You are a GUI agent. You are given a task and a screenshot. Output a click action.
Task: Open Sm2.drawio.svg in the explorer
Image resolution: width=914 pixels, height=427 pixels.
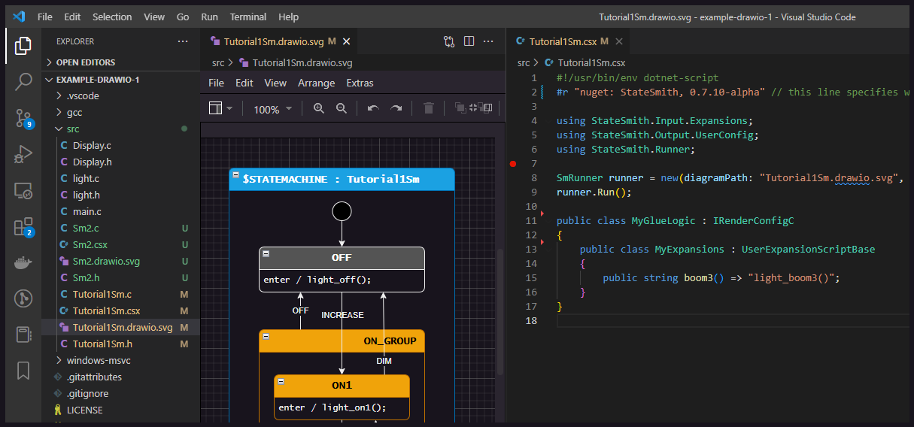(x=106, y=261)
